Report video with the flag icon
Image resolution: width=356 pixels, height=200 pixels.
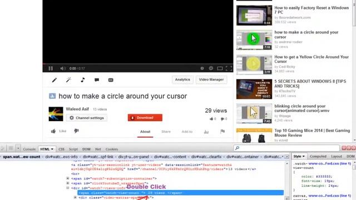point(222,131)
